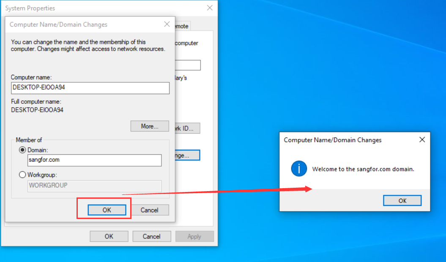Viewport: 446px width, 262px height.
Task: Click the full computer name DESKTOP-EIOOA94 text
Action: [37, 110]
